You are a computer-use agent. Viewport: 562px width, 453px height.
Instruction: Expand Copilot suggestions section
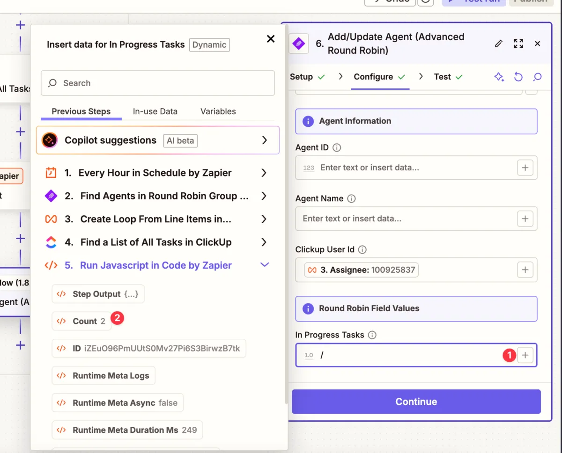click(265, 140)
